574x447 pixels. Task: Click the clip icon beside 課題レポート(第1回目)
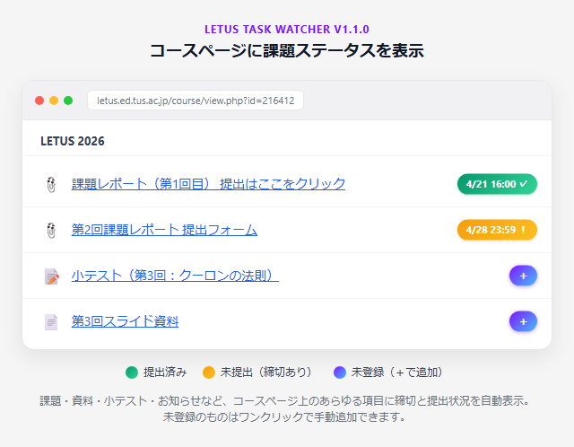[x=52, y=184]
